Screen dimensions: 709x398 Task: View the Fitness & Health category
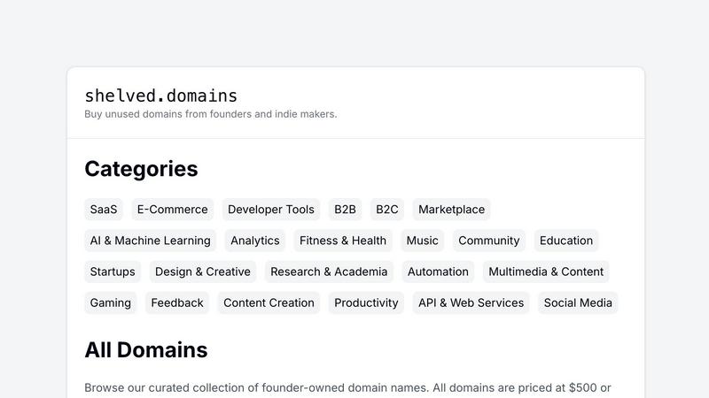(343, 241)
